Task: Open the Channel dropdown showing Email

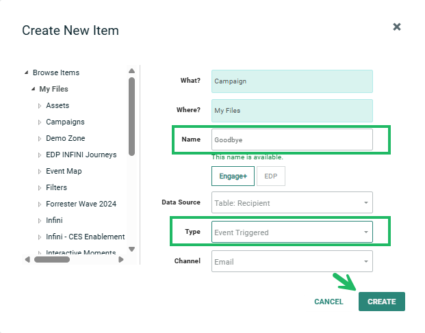Action: [x=292, y=261]
